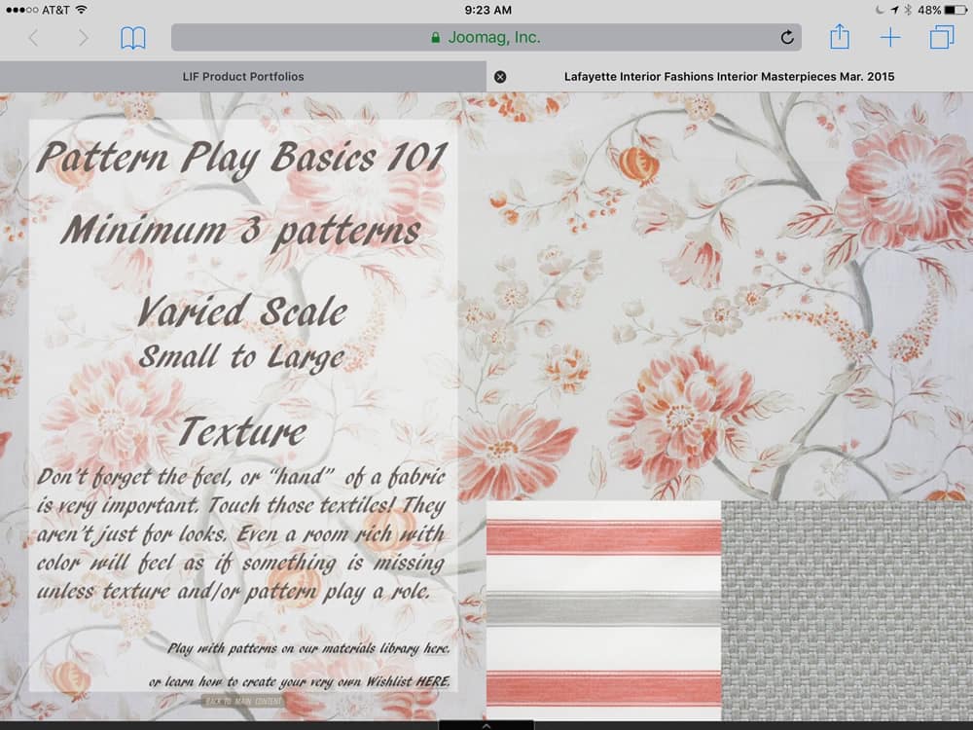Show all open tabs overview
This screenshot has height=730, width=973.
[941, 38]
